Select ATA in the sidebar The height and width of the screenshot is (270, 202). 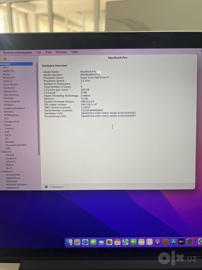point(5,67)
